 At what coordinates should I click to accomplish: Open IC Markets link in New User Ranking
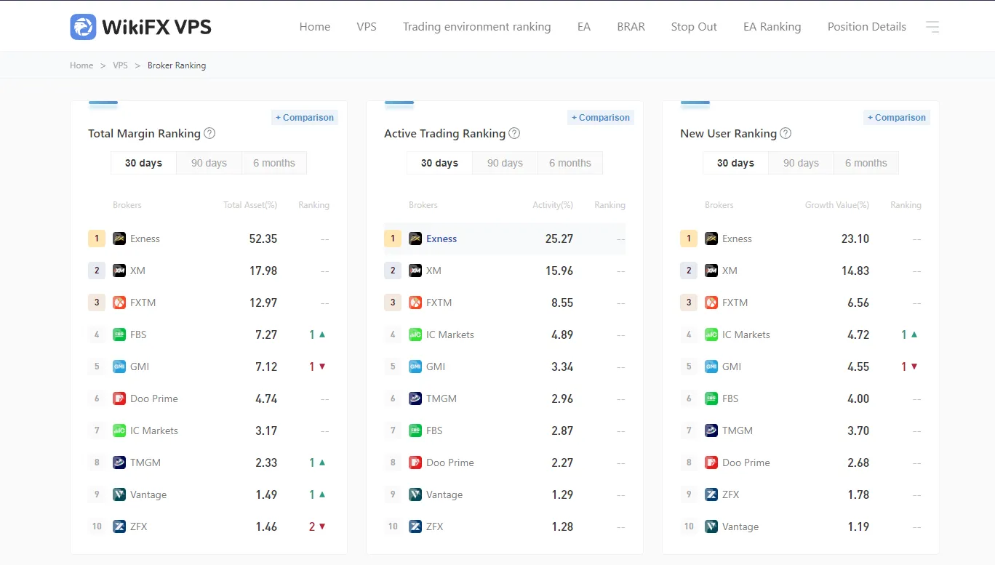coord(746,334)
